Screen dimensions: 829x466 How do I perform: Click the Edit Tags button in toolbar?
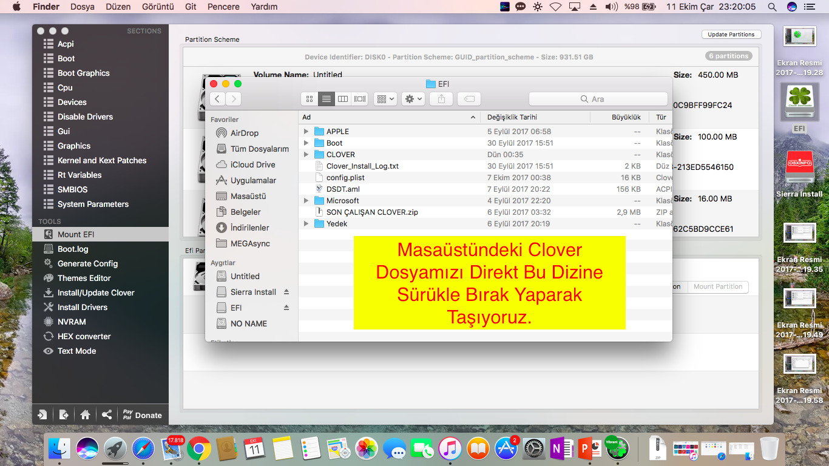(469, 99)
